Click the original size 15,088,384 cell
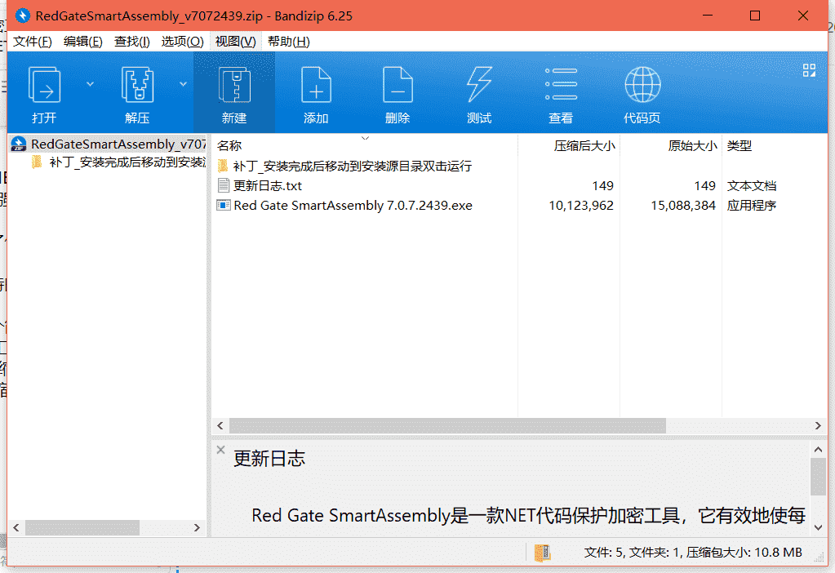Image resolution: width=835 pixels, height=573 pixels. tap(682, 206)
